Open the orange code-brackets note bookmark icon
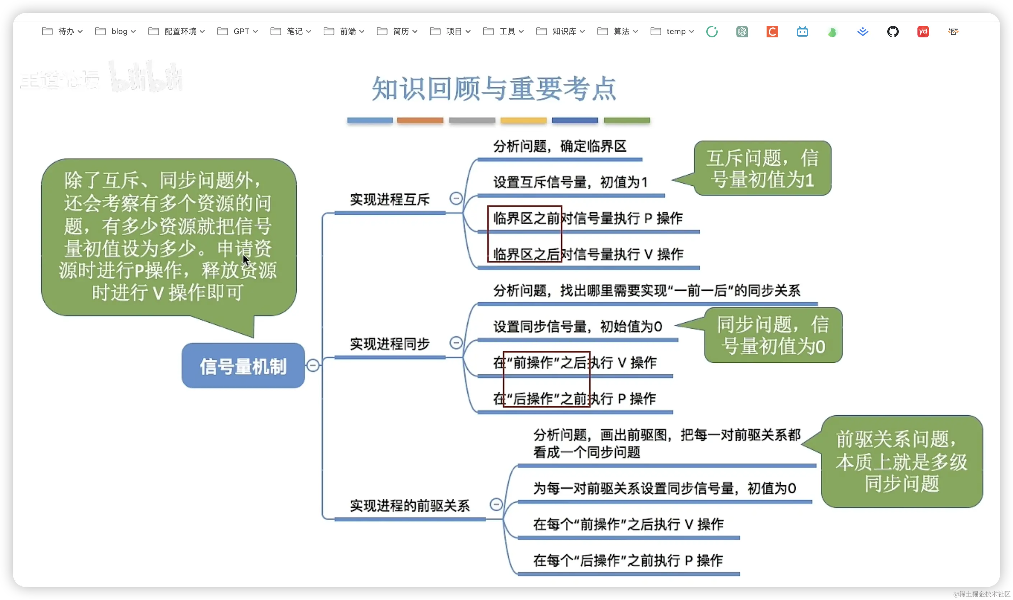 tap(953, 32)
